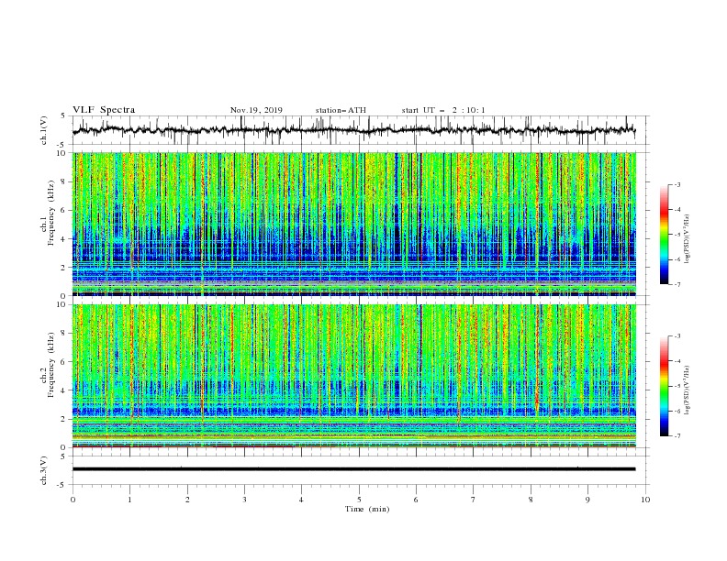Click the "ch.3(V)" axis label
Viewport: 727px width, 561px height.
tap(44, 470)
